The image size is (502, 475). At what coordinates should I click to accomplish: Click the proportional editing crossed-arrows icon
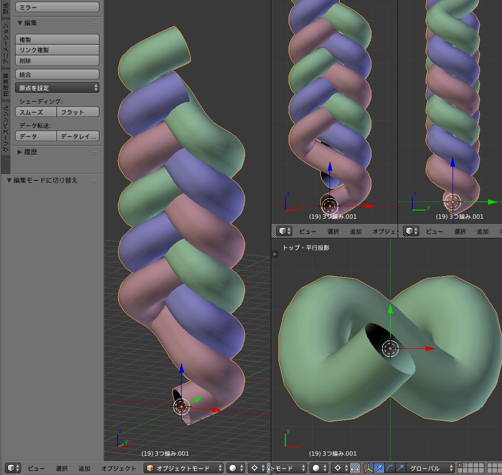(353, 467)
